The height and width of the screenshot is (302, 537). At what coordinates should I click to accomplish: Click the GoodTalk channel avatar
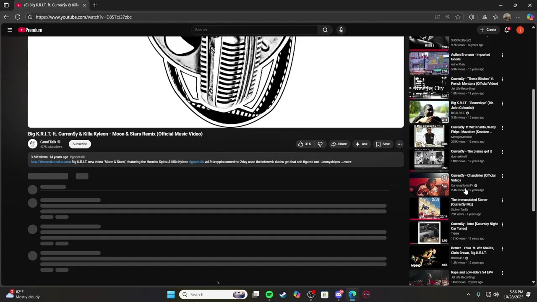(33, 144)
